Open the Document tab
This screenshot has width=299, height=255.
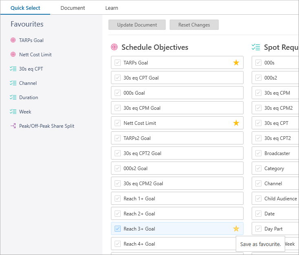click(x=73, y=8)
